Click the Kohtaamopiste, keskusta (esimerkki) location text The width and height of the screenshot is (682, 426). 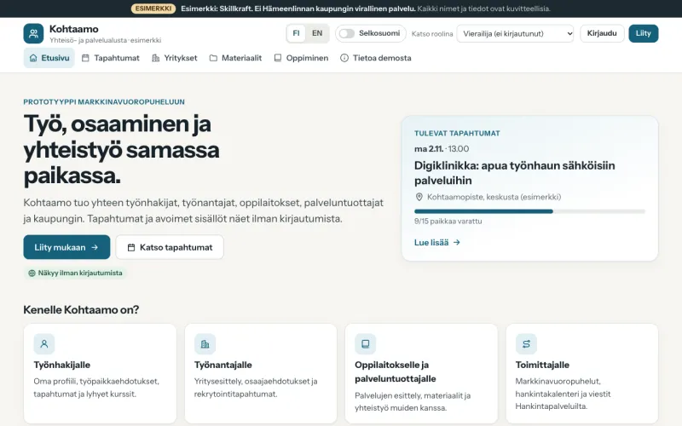click(x=494, y=197)
